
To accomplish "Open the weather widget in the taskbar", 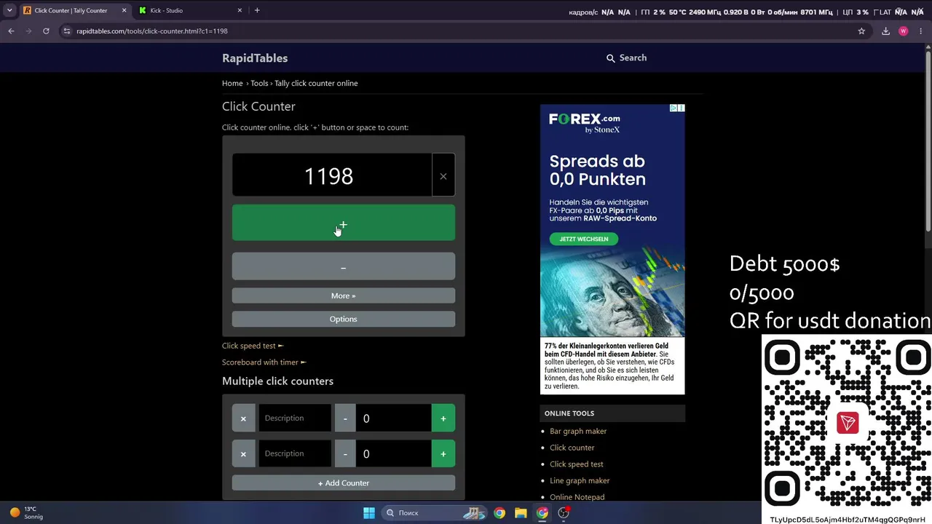I will (x=26, y=512).
